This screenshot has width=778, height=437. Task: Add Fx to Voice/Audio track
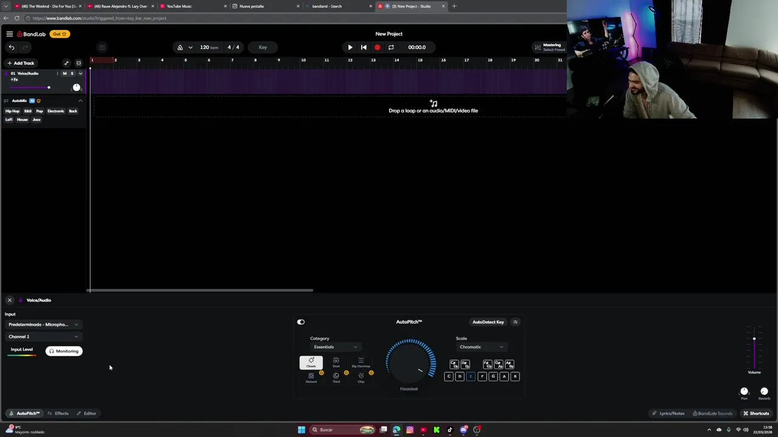click(x=14, y=80)
